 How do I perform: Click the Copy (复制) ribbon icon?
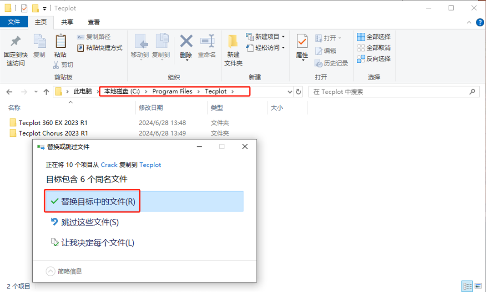(40, 41)
